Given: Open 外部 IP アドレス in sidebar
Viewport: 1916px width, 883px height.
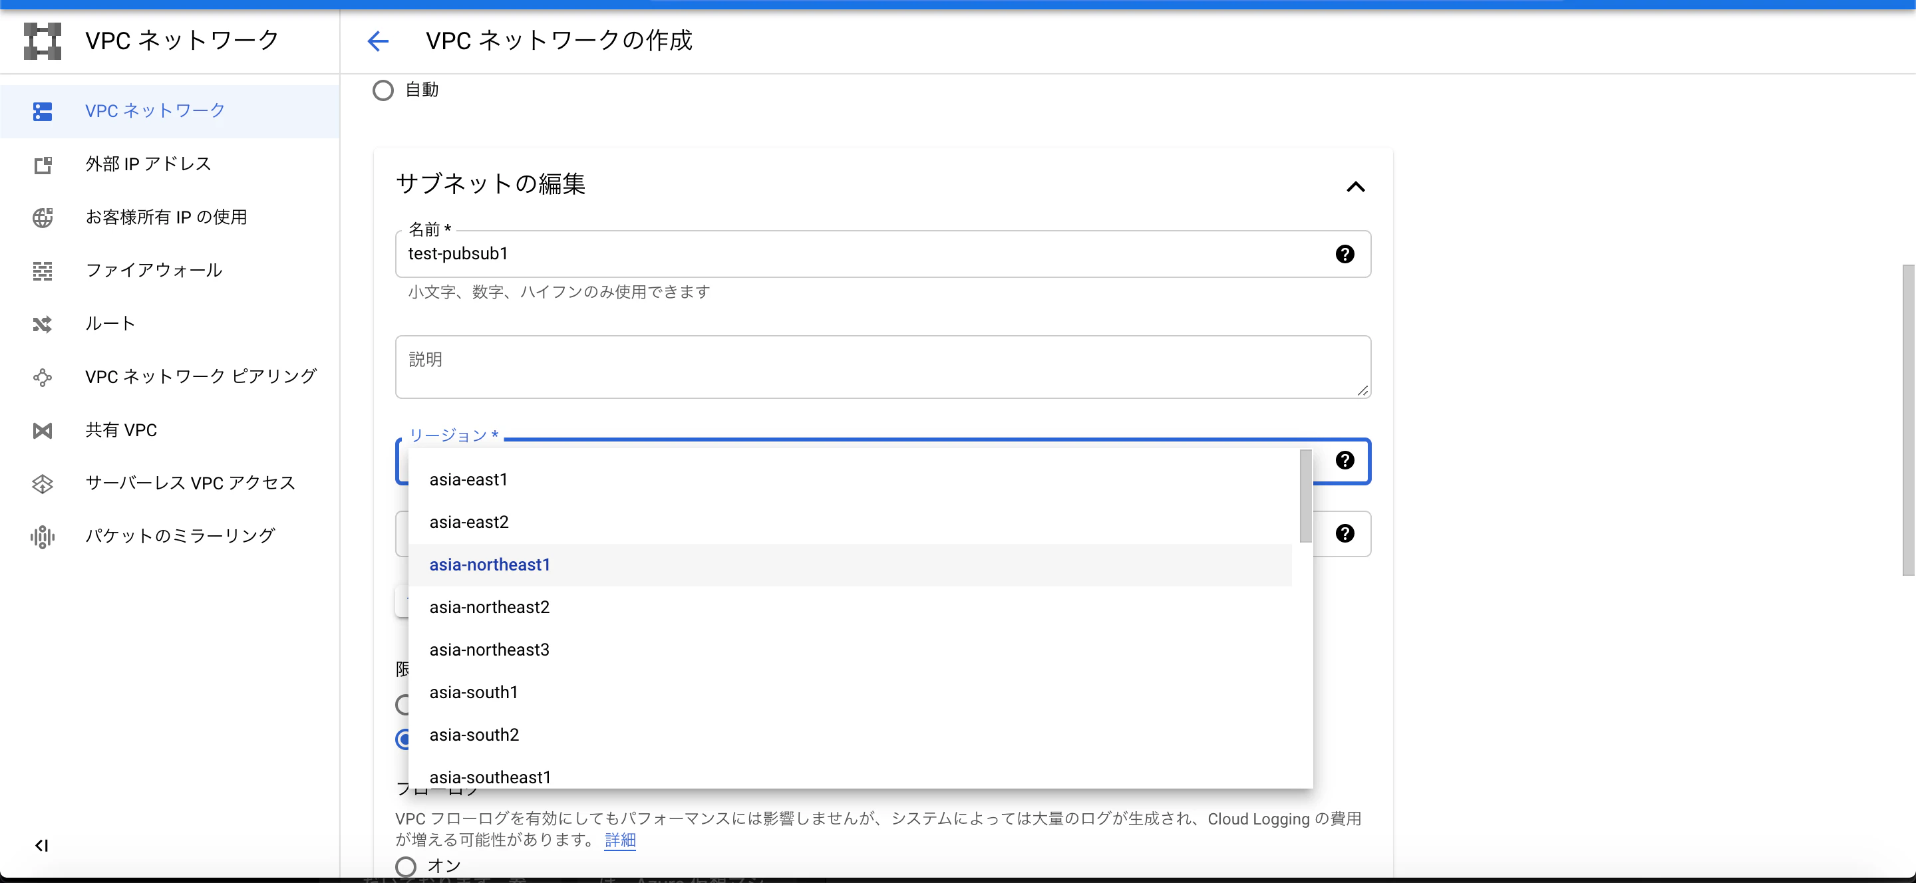Looking at the screenshot, I should click(x=170, y=164).
